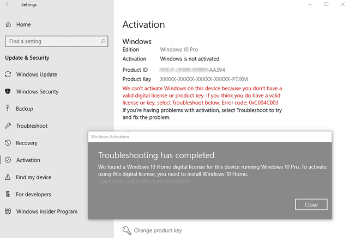Open Windows Insider Program page
This screenshot has width=349, height=238.
[47, 211]
